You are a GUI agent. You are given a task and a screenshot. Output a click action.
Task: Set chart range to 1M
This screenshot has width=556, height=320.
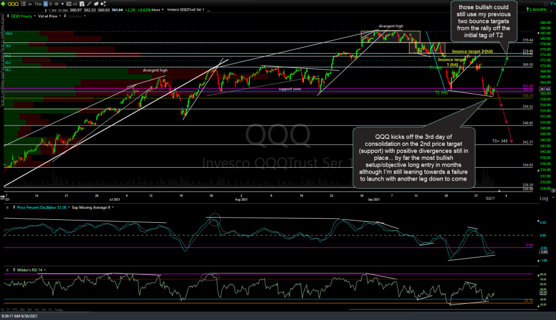coord(36,310)
